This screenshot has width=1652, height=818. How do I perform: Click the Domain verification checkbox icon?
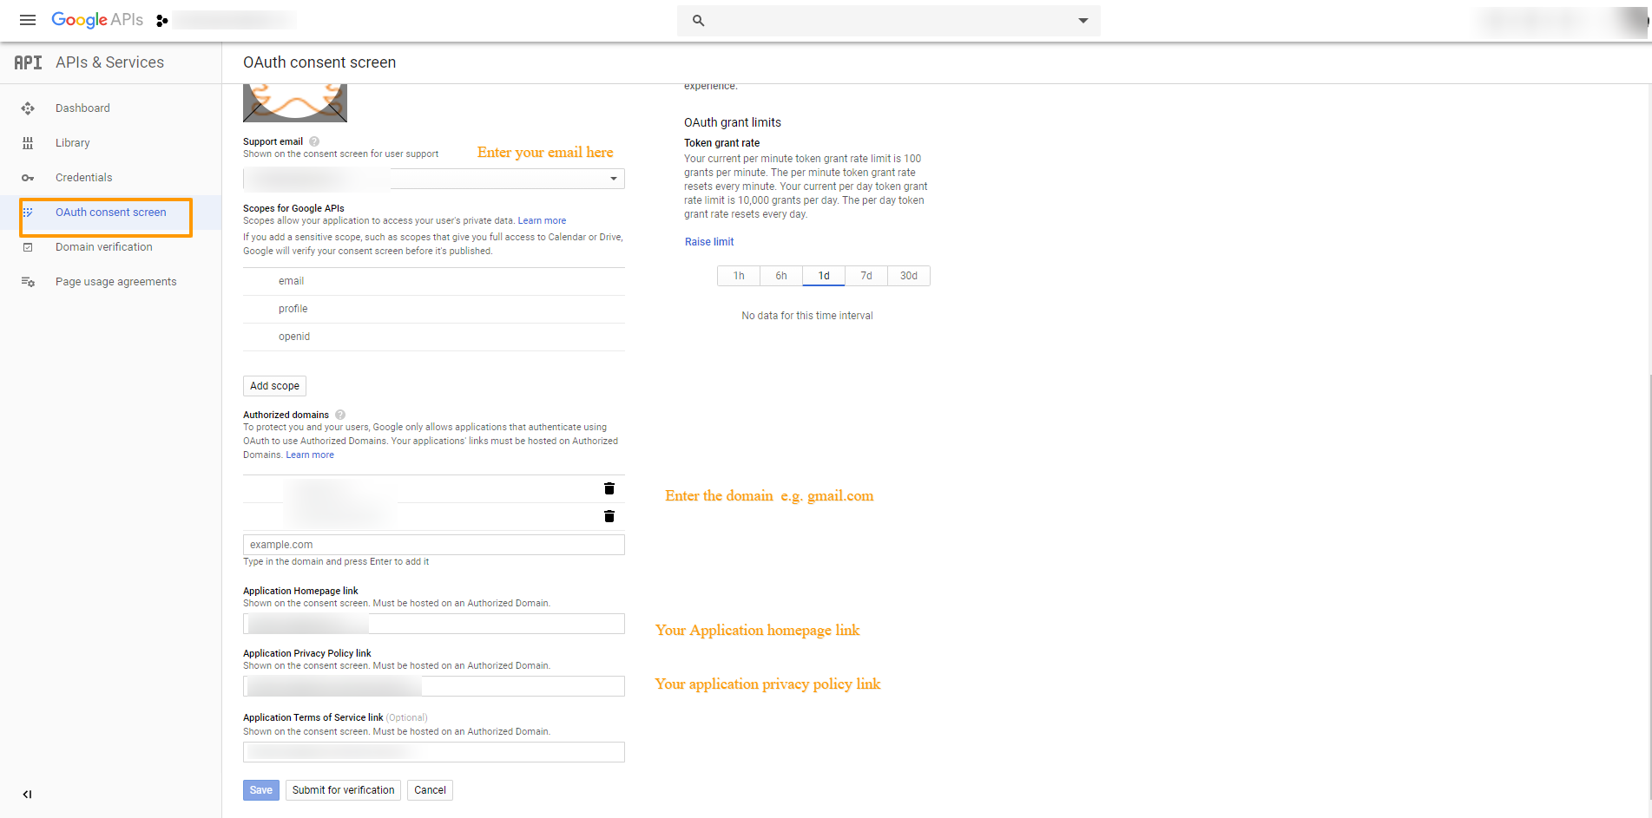click(x=28, y=247)
